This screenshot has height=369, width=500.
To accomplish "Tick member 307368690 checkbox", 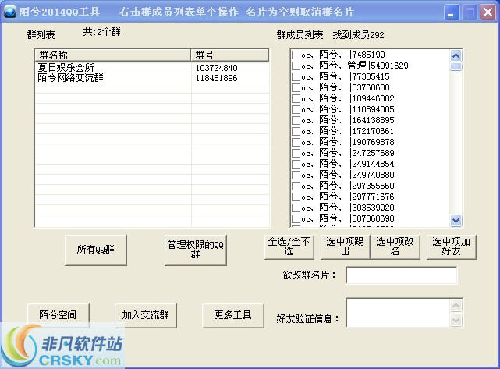I will 296,218.
